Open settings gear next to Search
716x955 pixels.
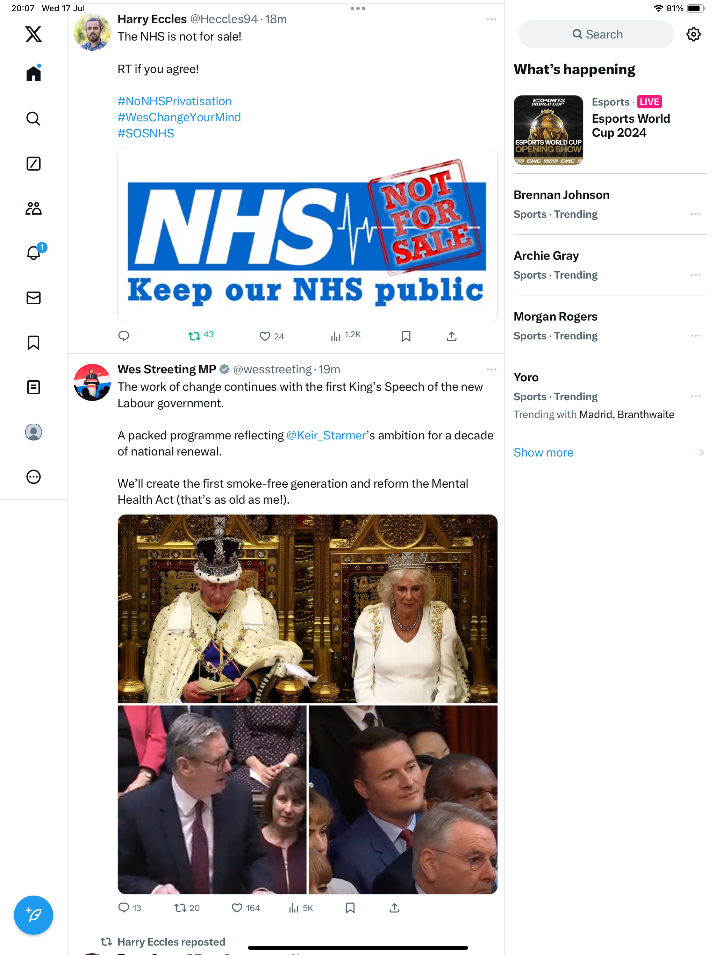click(693, 34)
